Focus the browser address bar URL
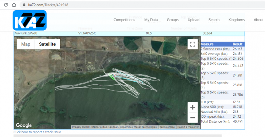 48,5
